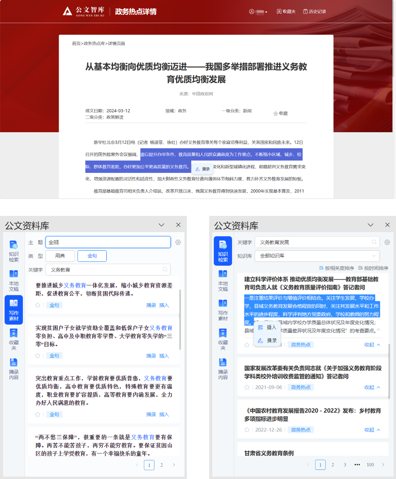Sort results by 按相关度排序
This screenshot has width=396, height=479.
tap(337, 268)
